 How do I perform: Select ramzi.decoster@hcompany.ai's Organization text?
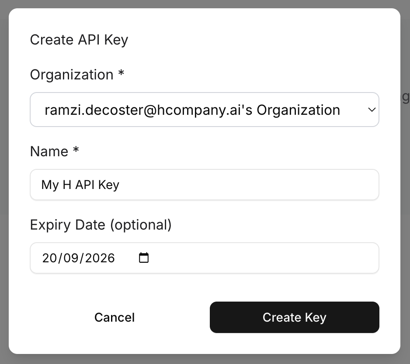192,110
